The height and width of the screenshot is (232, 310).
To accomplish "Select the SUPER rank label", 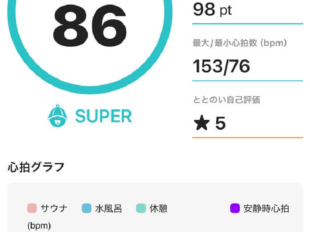I will pos(103,116).
